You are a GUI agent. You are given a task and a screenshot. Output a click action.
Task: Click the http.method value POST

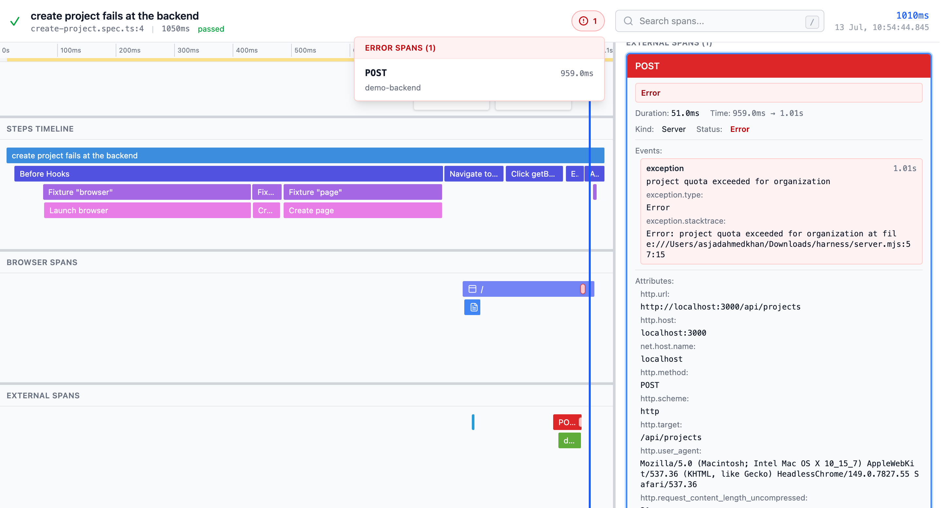tap(650, 385)
